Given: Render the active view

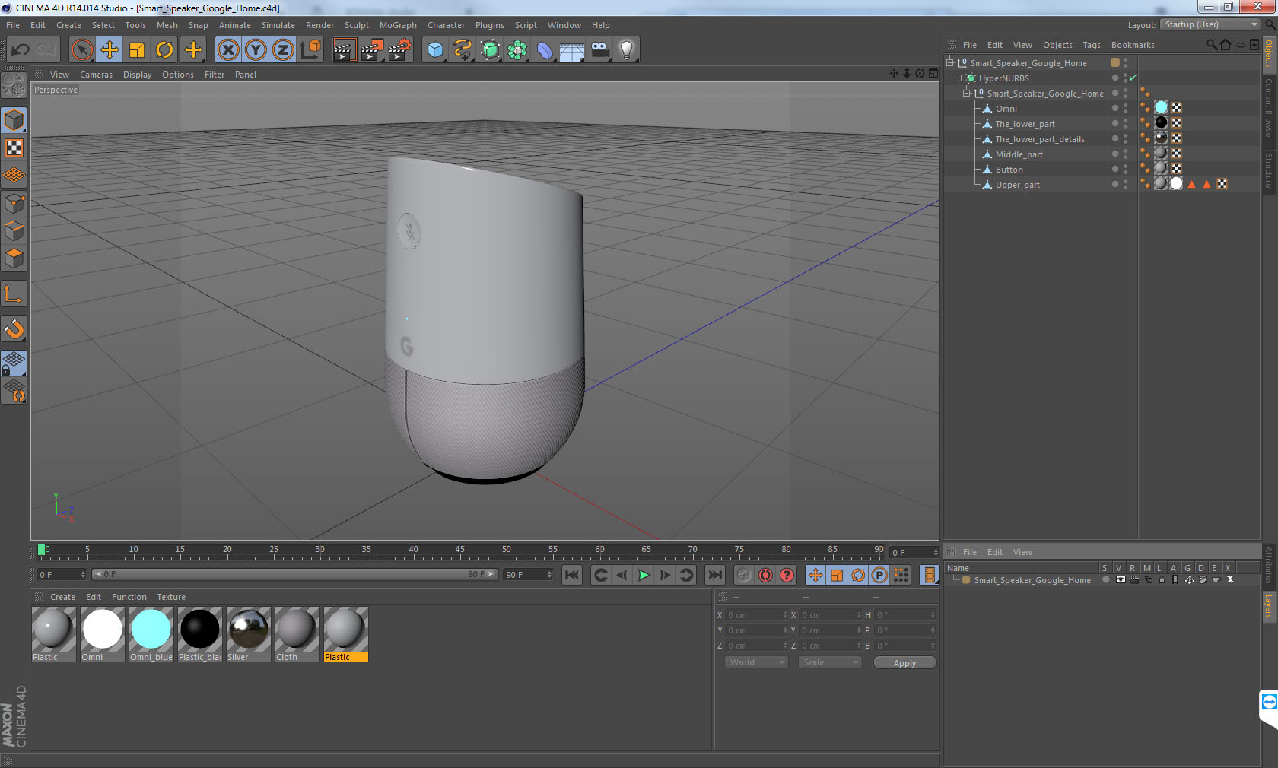Looking at the screenshot, I should click(x=344, y=50).
